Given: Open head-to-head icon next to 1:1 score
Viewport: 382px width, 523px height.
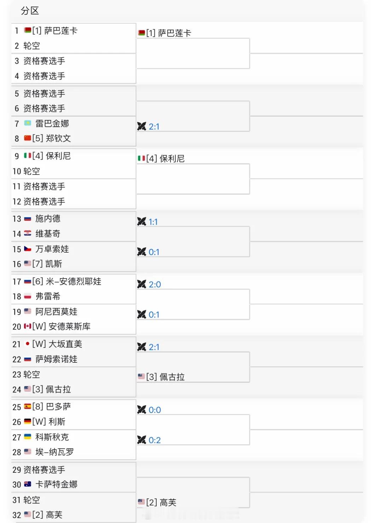Looking at the screenshot, I should click(x=141, y=222).
